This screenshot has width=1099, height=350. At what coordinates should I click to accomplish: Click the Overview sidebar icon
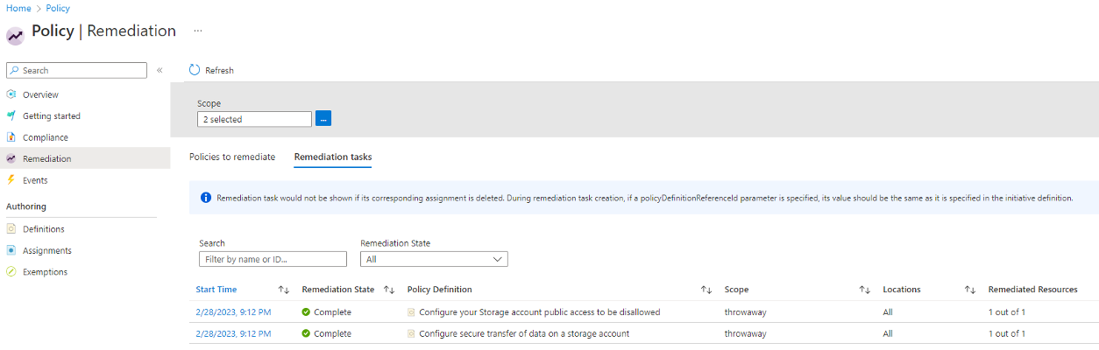point(11,94)
